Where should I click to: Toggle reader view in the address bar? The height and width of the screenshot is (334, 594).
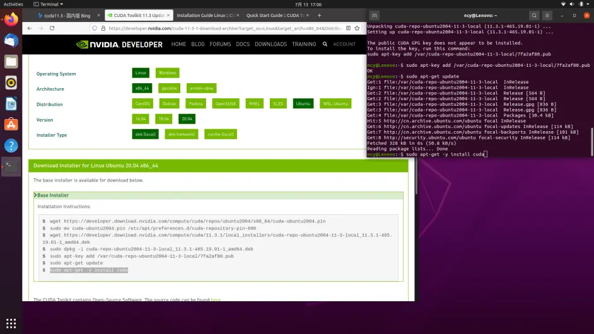(348, 28)
